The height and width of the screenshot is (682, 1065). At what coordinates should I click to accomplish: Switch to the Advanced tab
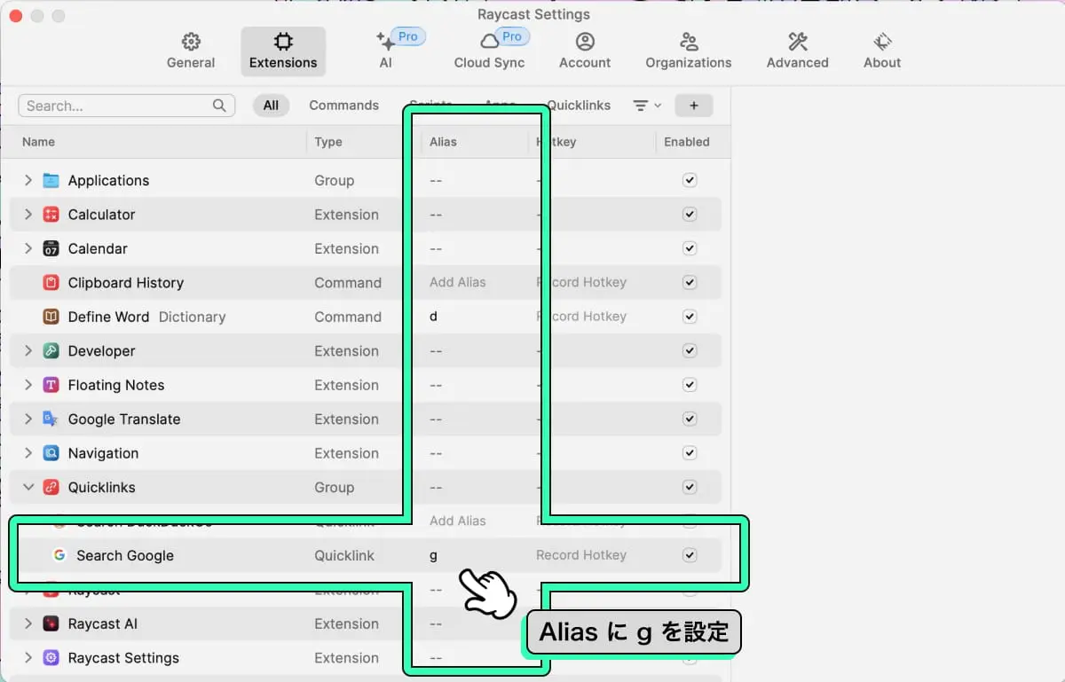pos(798,51)
